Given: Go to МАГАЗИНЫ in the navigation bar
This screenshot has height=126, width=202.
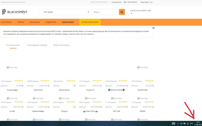Looking at the screenshot, I should pos(35,22).
